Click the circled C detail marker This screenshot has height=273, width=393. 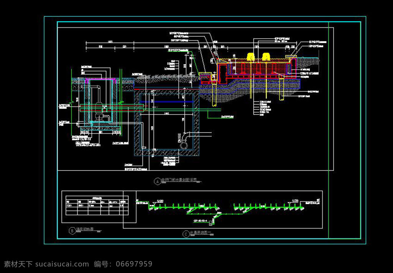tap(185, 234)
